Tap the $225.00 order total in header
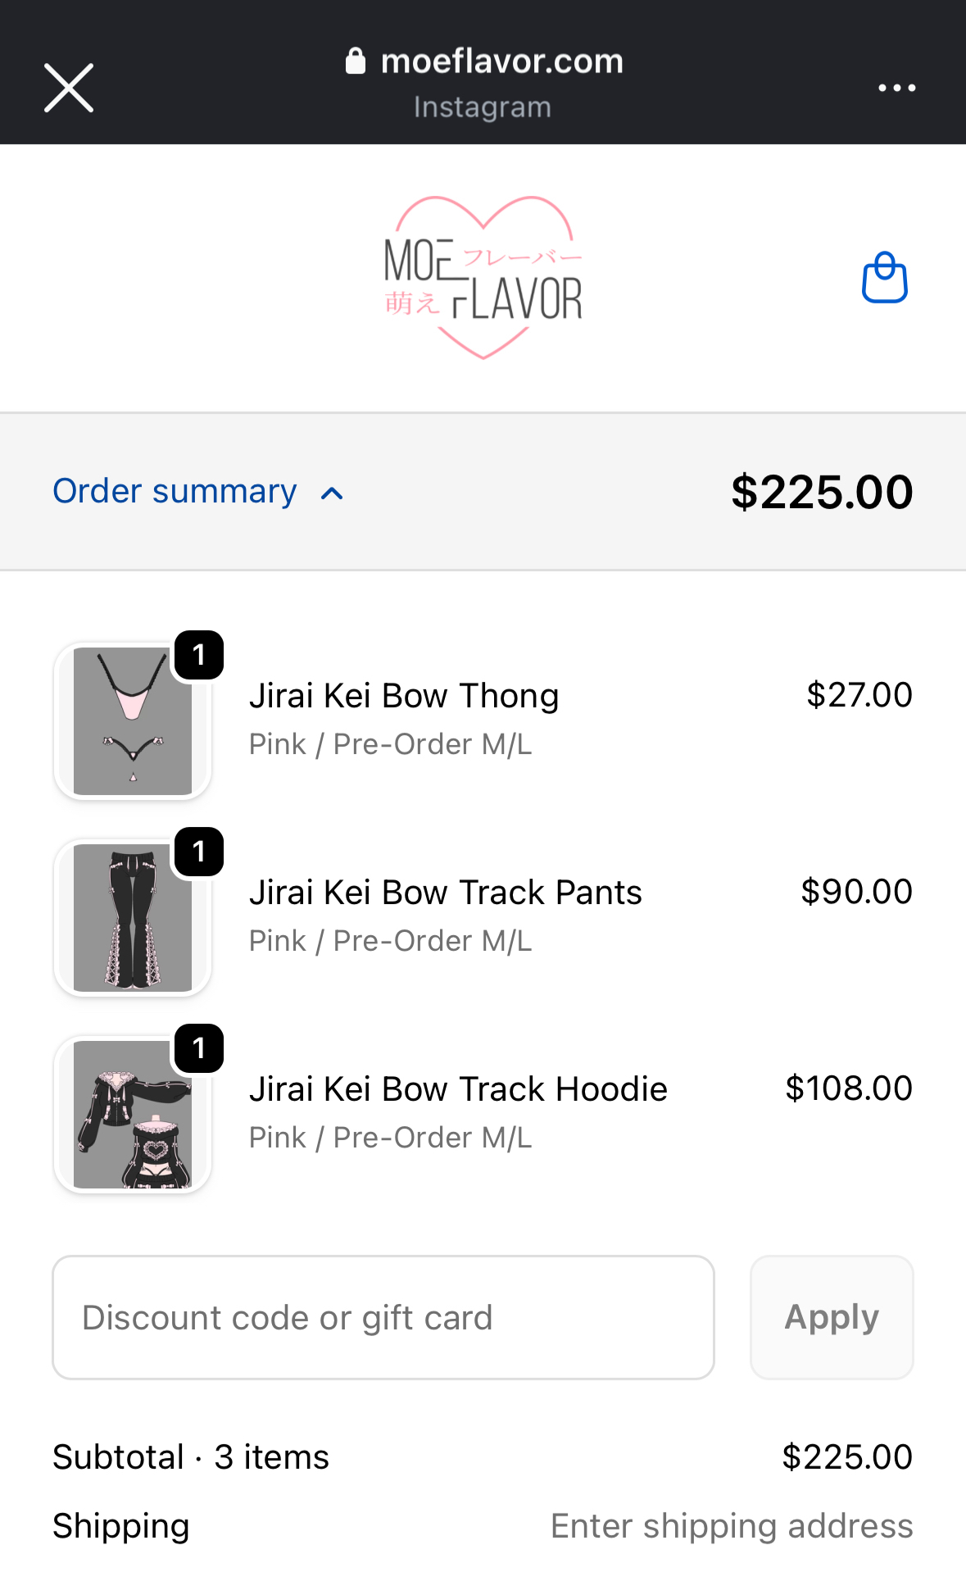 tap(821, 492)
